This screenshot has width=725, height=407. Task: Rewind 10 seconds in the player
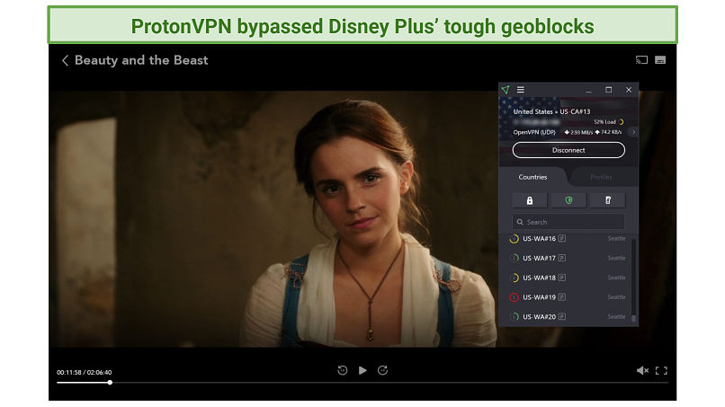tap(342, 370)
